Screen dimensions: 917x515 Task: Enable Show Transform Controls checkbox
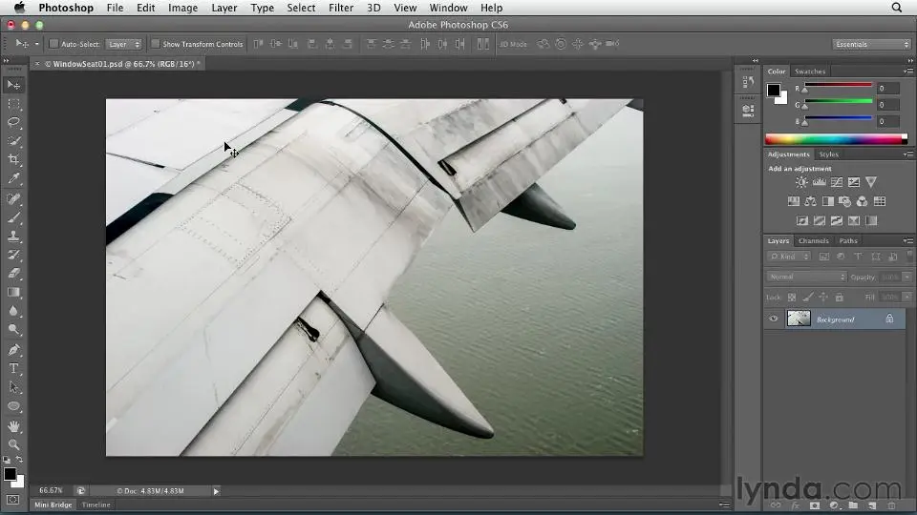tap(156, 44)
